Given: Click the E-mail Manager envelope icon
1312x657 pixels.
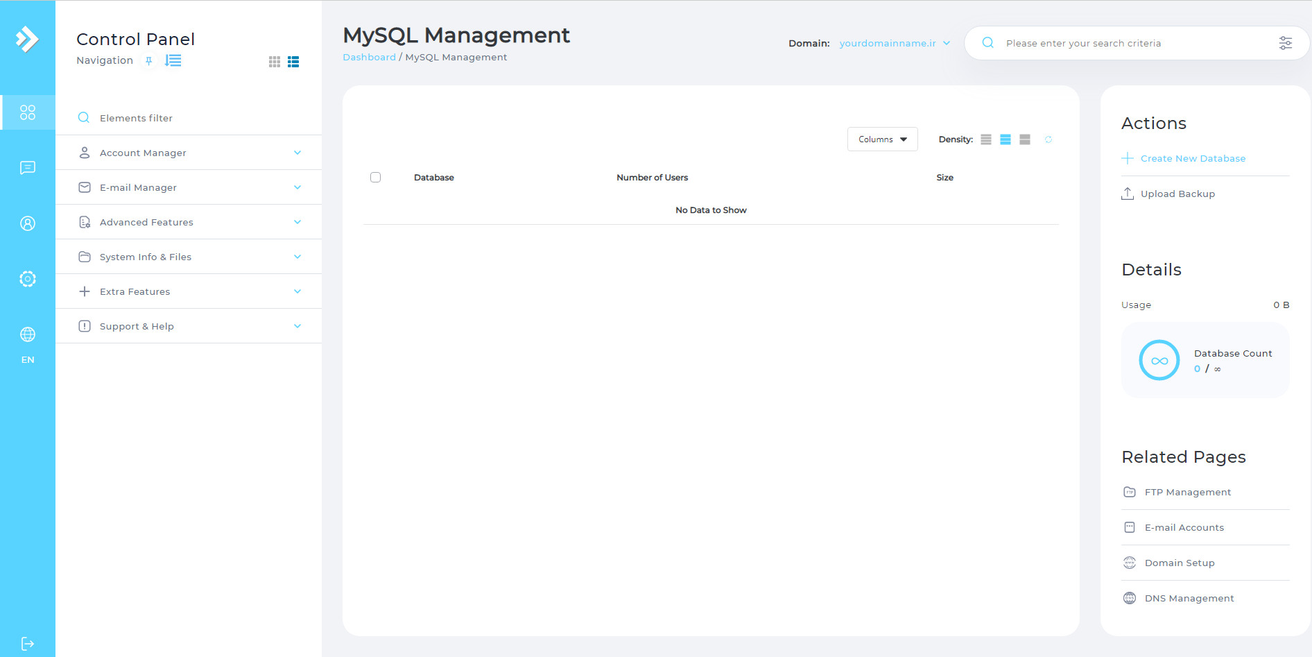Looking at the screenshot, I should click(x=85, y=187).
